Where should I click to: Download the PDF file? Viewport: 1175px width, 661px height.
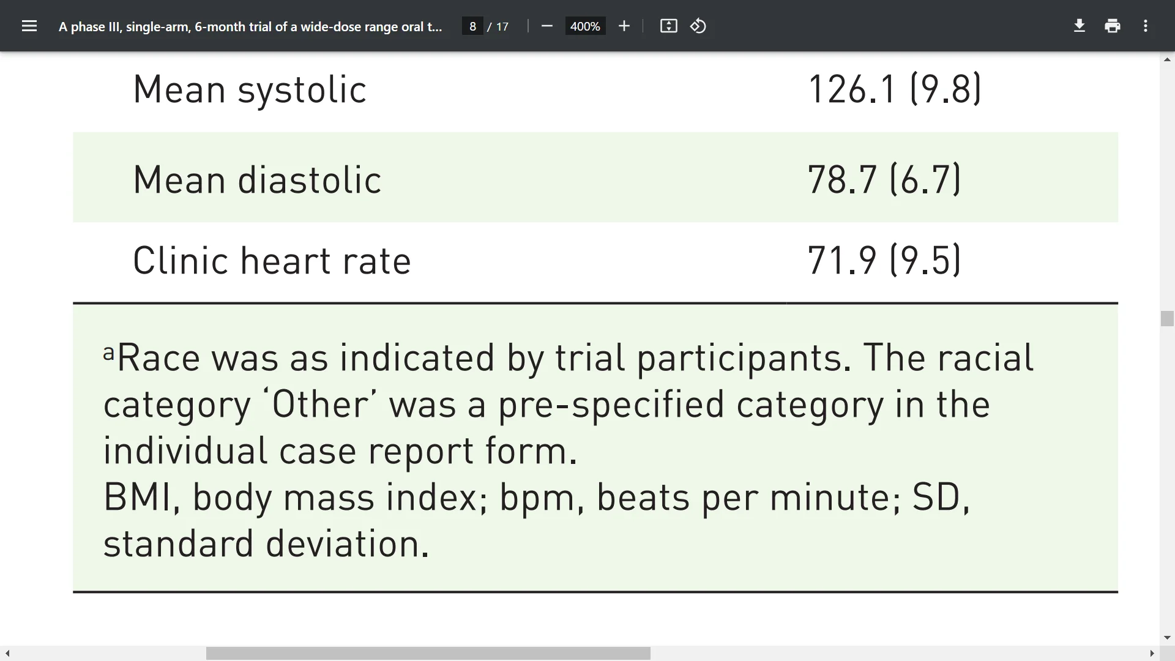coord(1080,26)
